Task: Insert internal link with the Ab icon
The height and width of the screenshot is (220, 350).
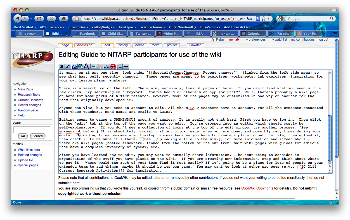Action: (74, 67)
